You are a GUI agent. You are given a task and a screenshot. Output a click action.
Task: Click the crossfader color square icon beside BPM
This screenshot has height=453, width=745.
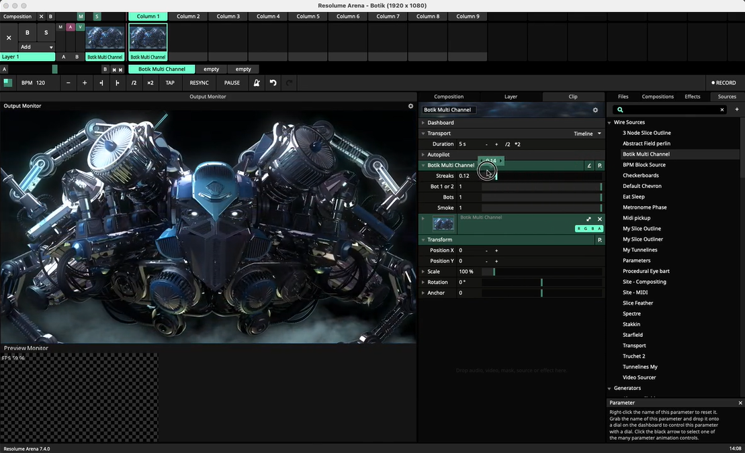(x=8, y=83)
